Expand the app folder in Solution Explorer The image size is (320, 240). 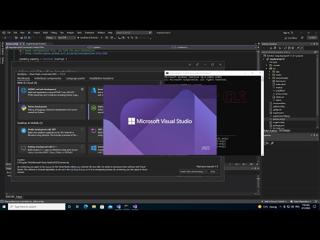(269, 72)
